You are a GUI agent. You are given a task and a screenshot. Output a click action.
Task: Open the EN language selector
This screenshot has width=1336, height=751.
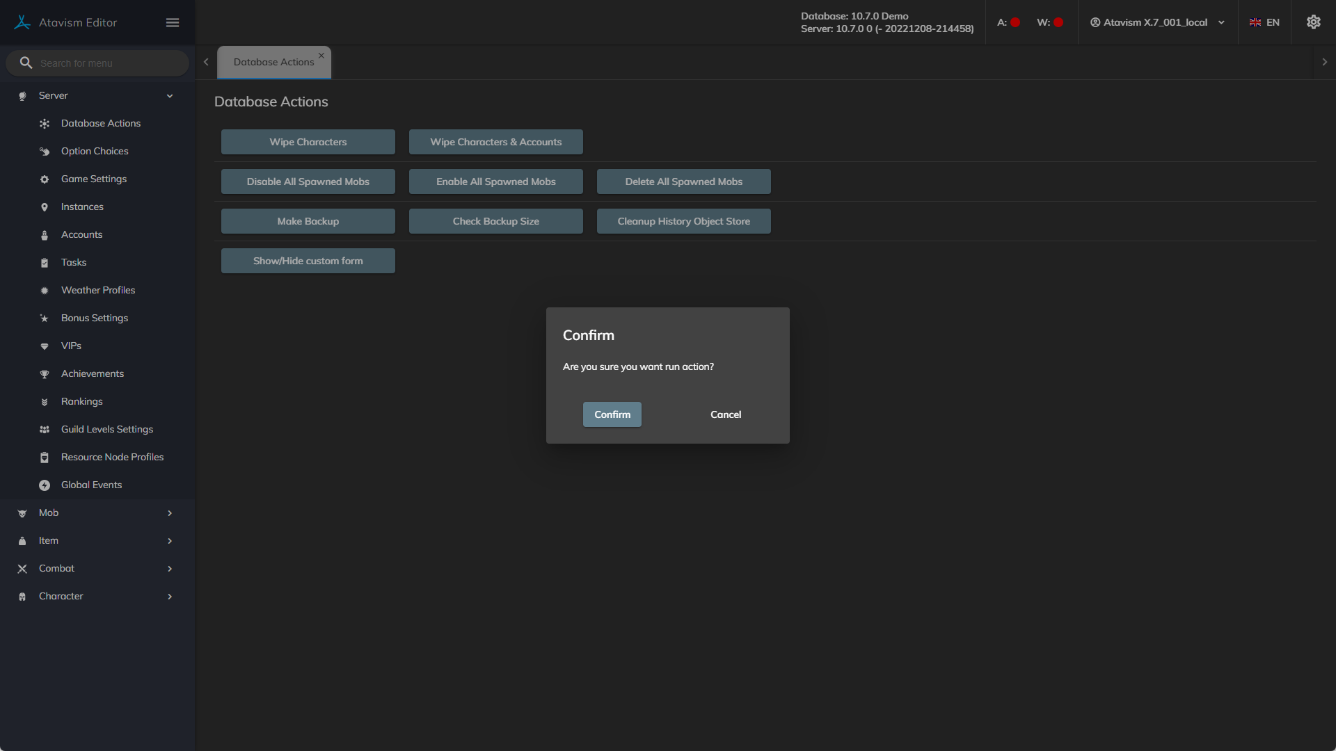point(1264,22)
